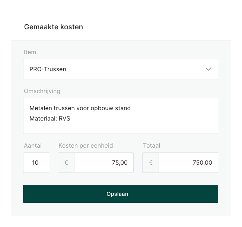242x227 pixels.
Task: Click the Item field label
Action: click(30, 52)
